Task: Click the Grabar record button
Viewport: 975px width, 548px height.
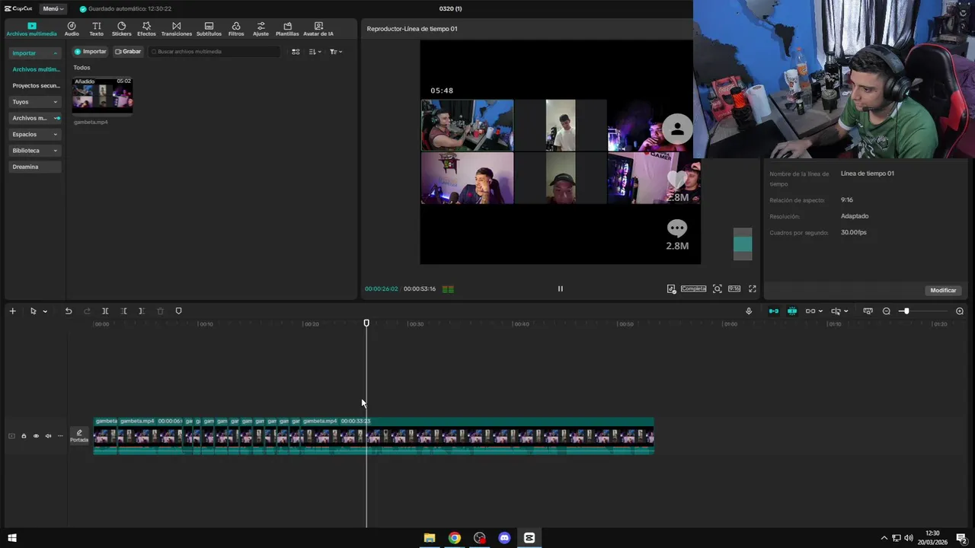Action: (128, 52)
